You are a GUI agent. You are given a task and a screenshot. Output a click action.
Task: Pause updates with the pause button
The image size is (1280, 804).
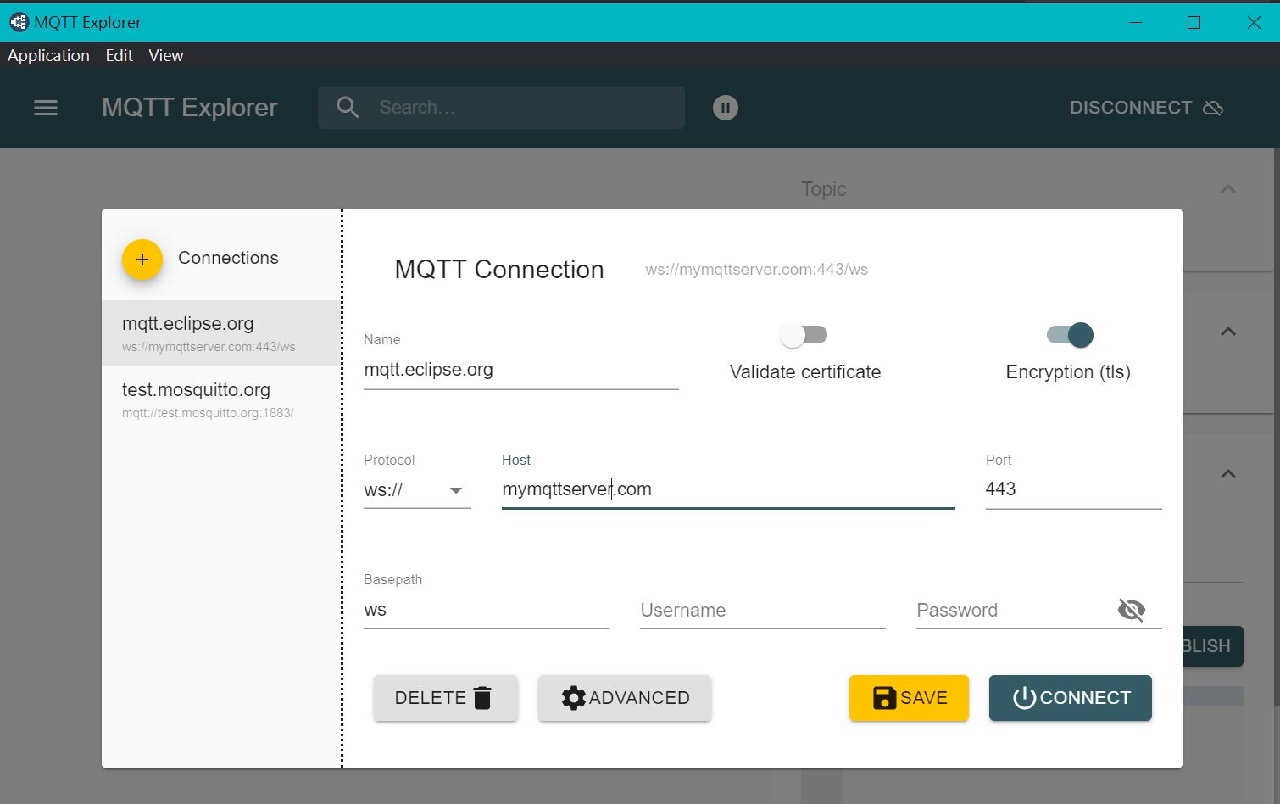725,108
